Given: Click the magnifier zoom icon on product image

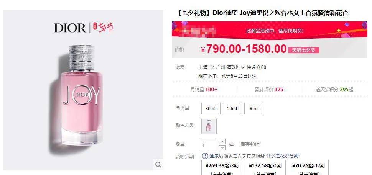Looking at the screenshot, I should click(158, 164).
